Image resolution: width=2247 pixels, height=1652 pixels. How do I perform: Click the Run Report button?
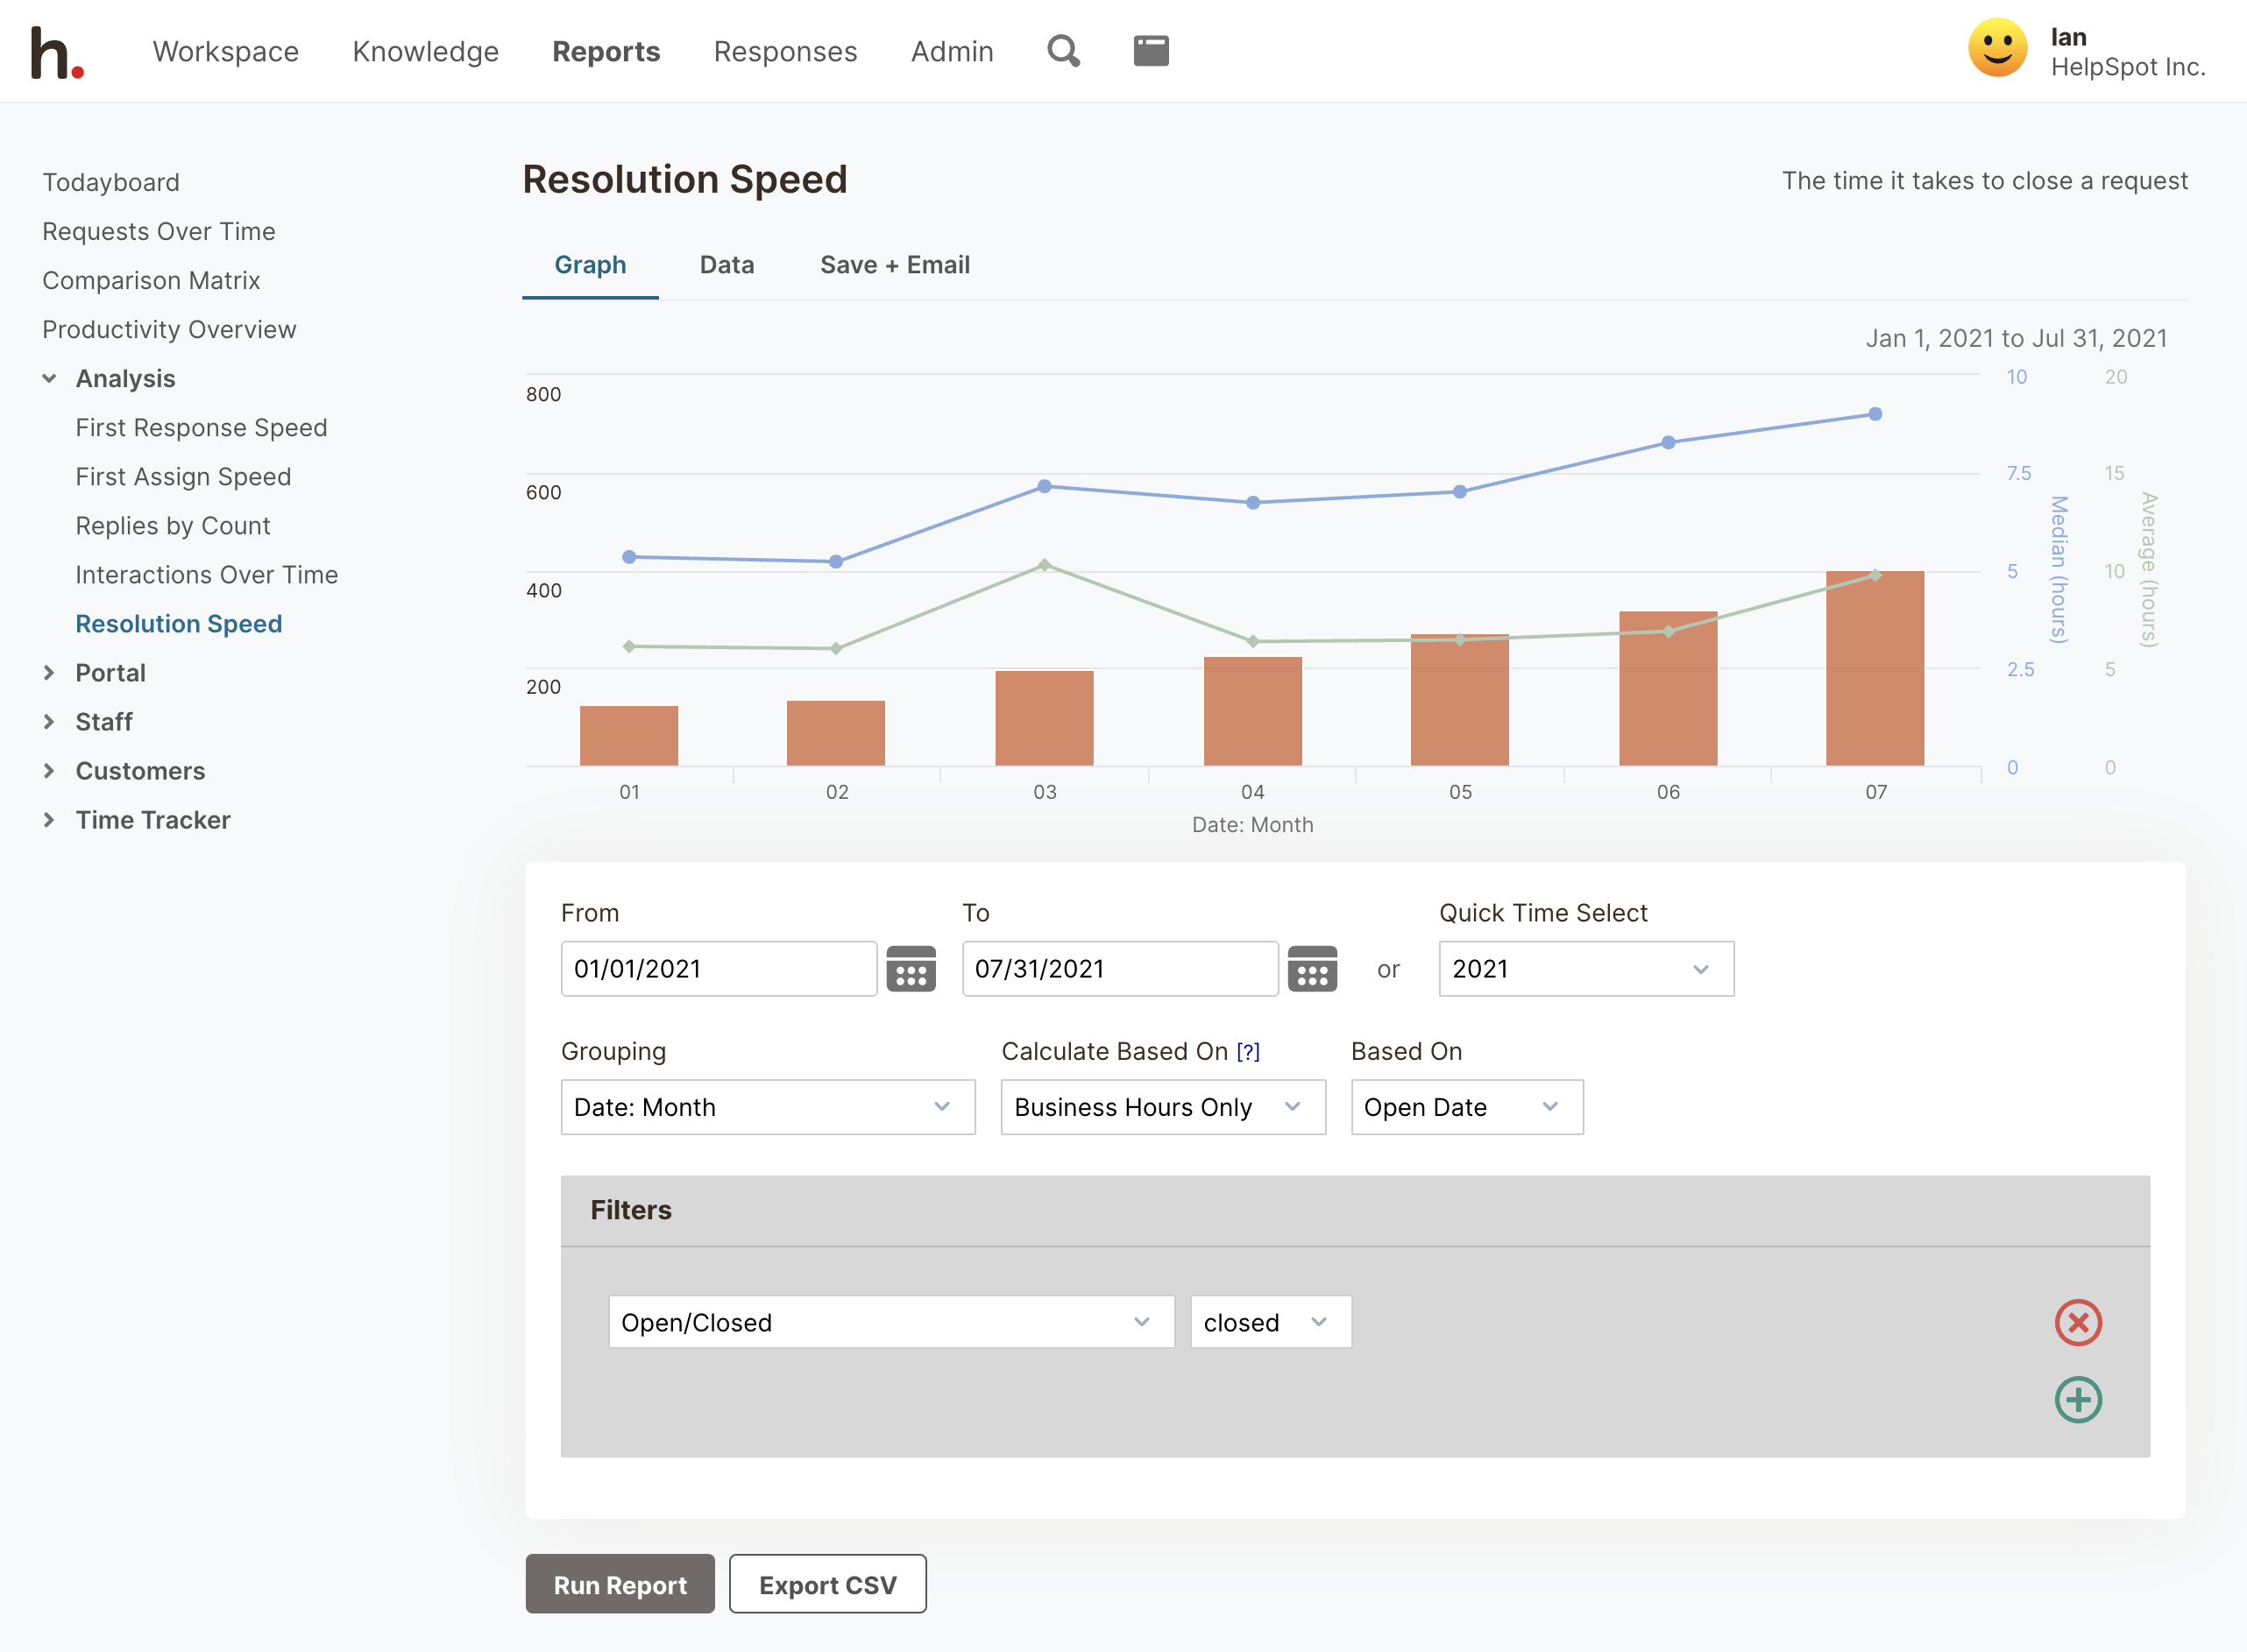pos(620,1585)
